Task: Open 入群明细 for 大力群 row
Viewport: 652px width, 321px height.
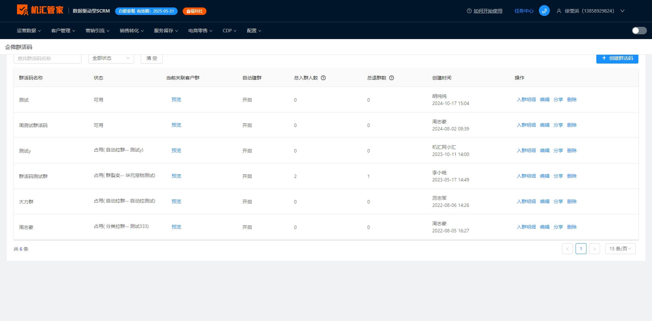Action: click(526, 201)
